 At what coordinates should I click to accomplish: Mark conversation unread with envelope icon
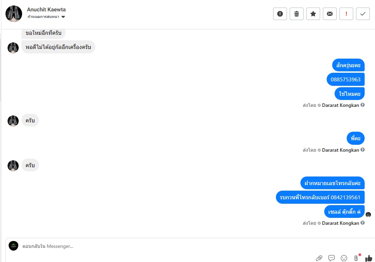click(329, 14)
